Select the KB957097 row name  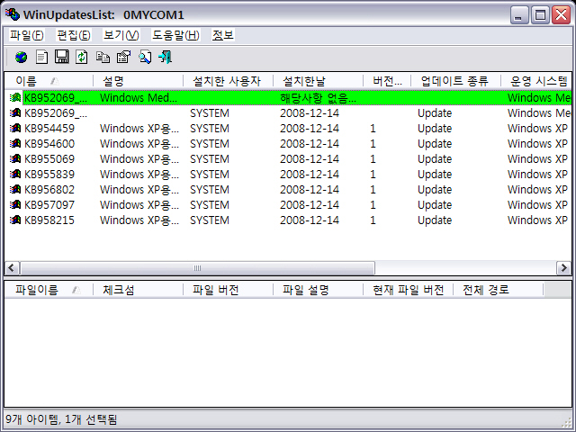49,204
